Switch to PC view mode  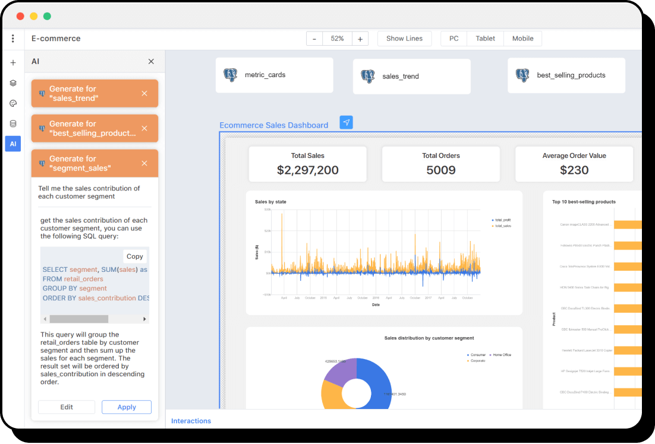(x=454, y=39)
